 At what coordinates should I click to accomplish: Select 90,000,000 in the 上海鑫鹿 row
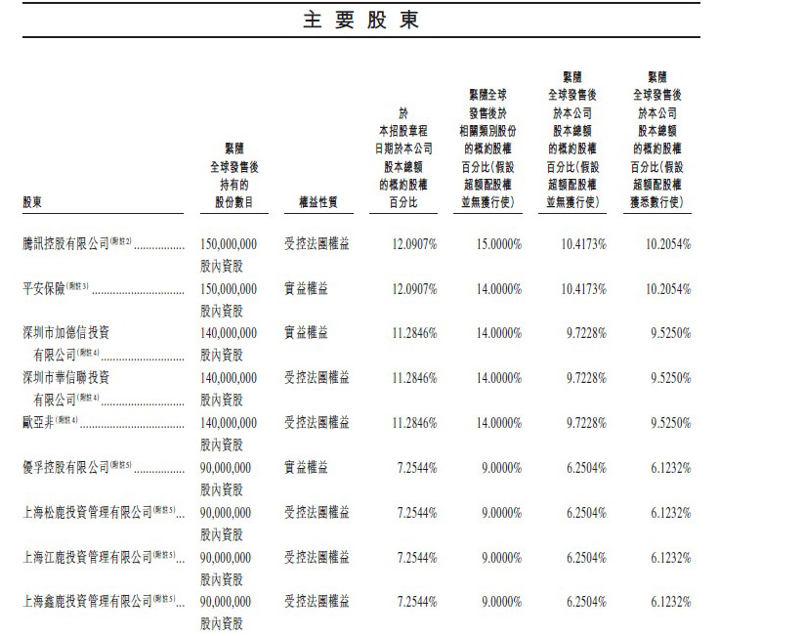(x=226, y=602)
